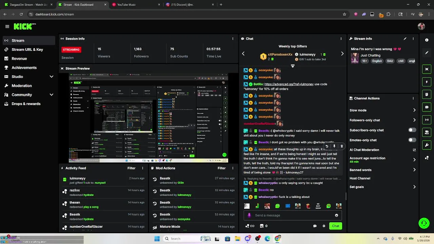The height and width of the screenshot is (244, 434).
Task: Toggle Subscribers-only chat switch
Action: tap(412, 130)
